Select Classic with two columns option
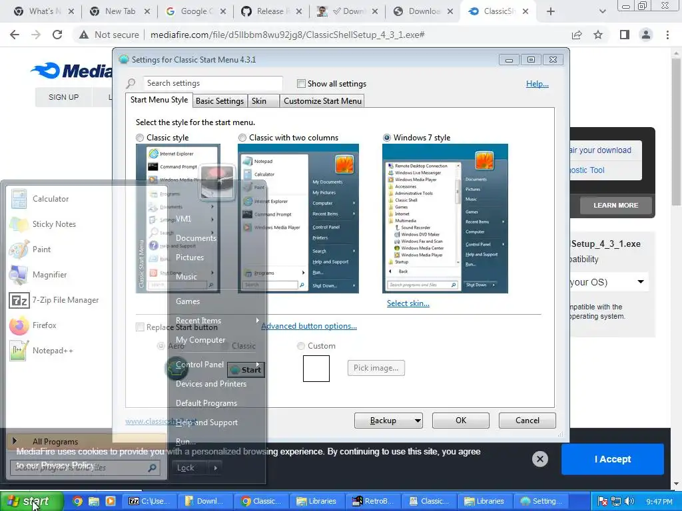Screen dimensions: 682x511 [242, 138]
